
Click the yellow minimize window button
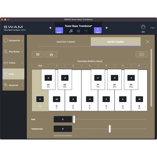(5, 19)
